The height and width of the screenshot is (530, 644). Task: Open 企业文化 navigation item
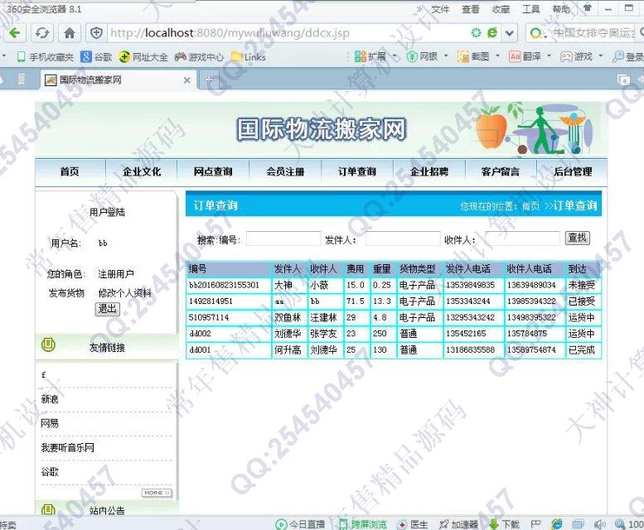pyautogui.click(x=142, y=172)
